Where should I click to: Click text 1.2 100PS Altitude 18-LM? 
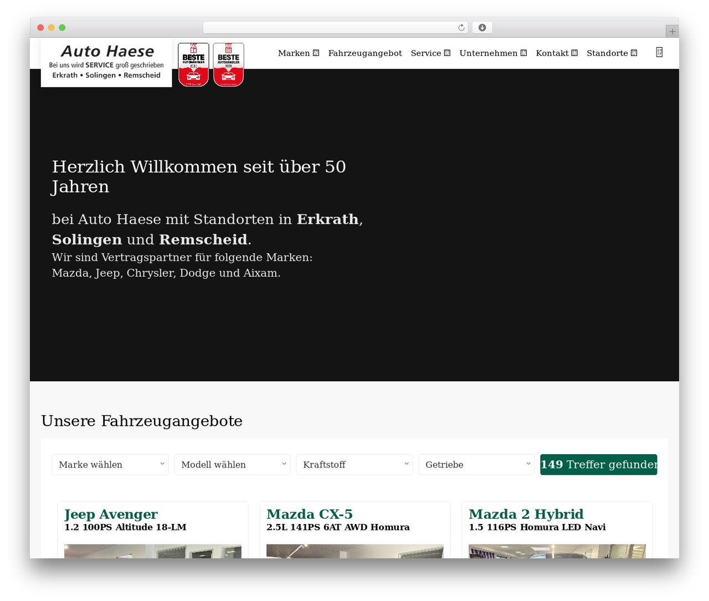click(x=125, y=527)
